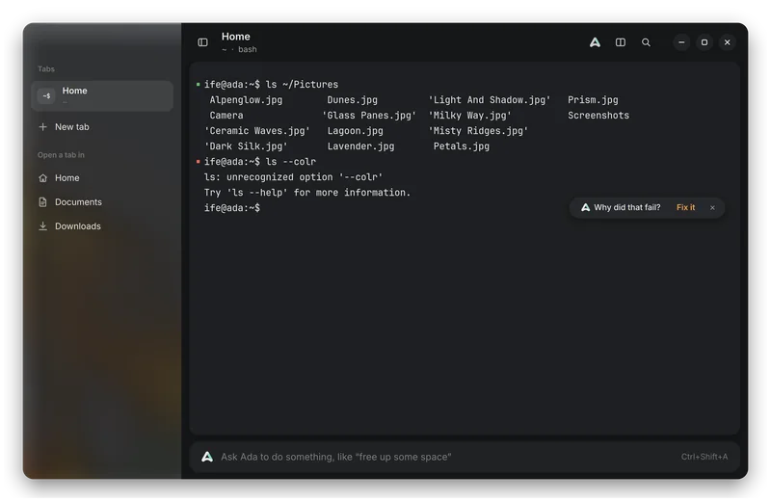Toggle the sidebar panel icon
Image resolution: width=771 pixels, height=502 pixels.
pos(202,42)
